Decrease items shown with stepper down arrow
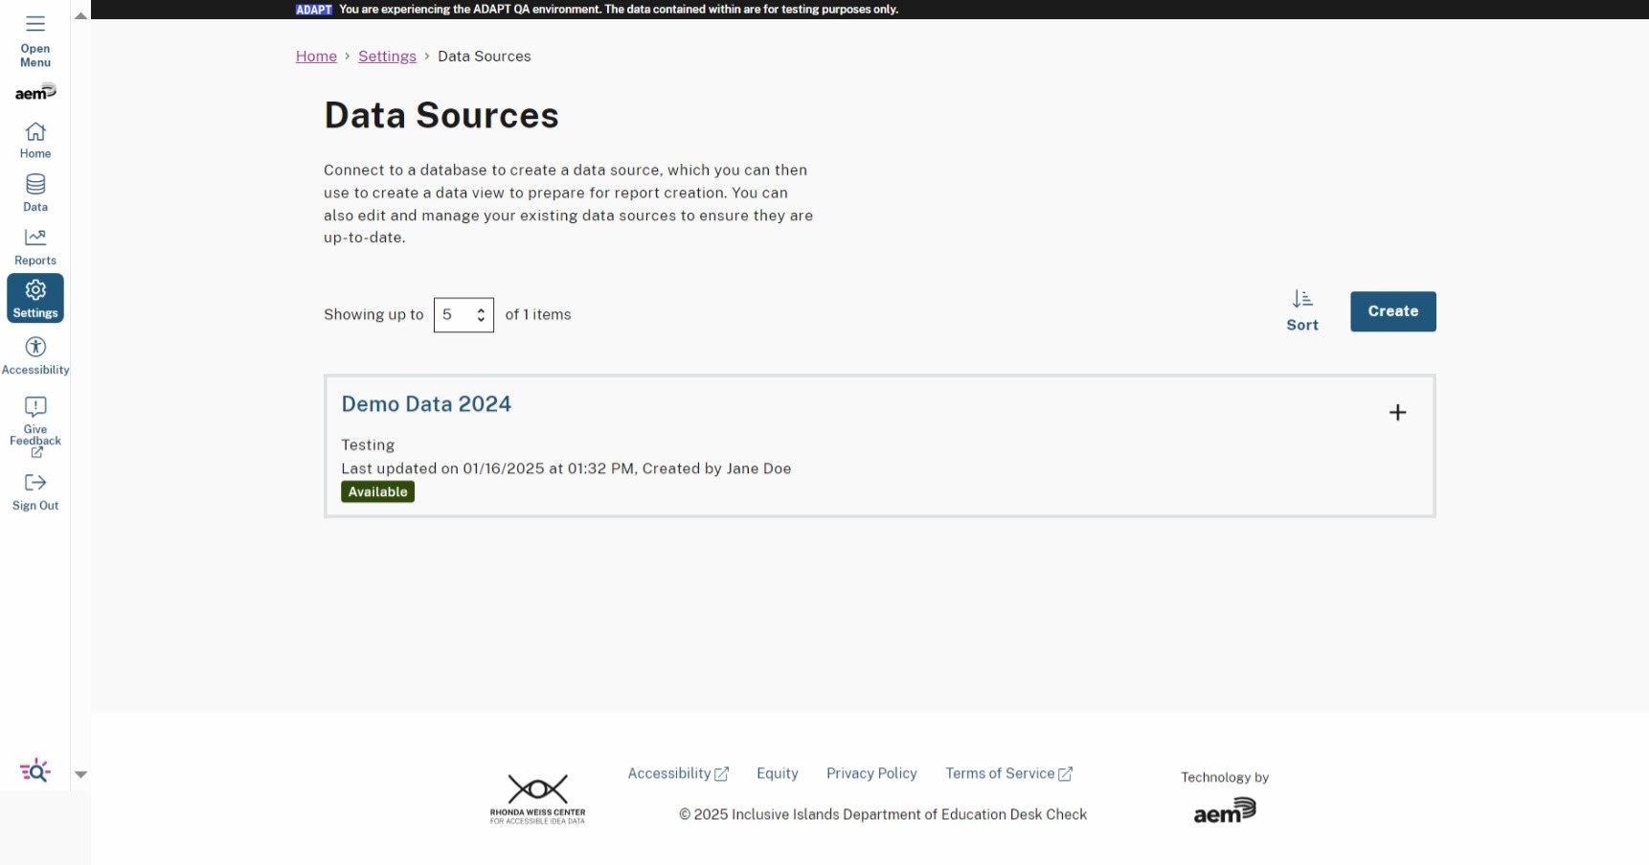The width and height of the screenshot is (1649, 865). tap(481, 320)
